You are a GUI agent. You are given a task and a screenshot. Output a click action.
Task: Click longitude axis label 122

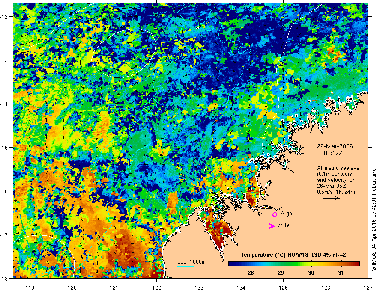pyautogui.click(x=156, y=288)
